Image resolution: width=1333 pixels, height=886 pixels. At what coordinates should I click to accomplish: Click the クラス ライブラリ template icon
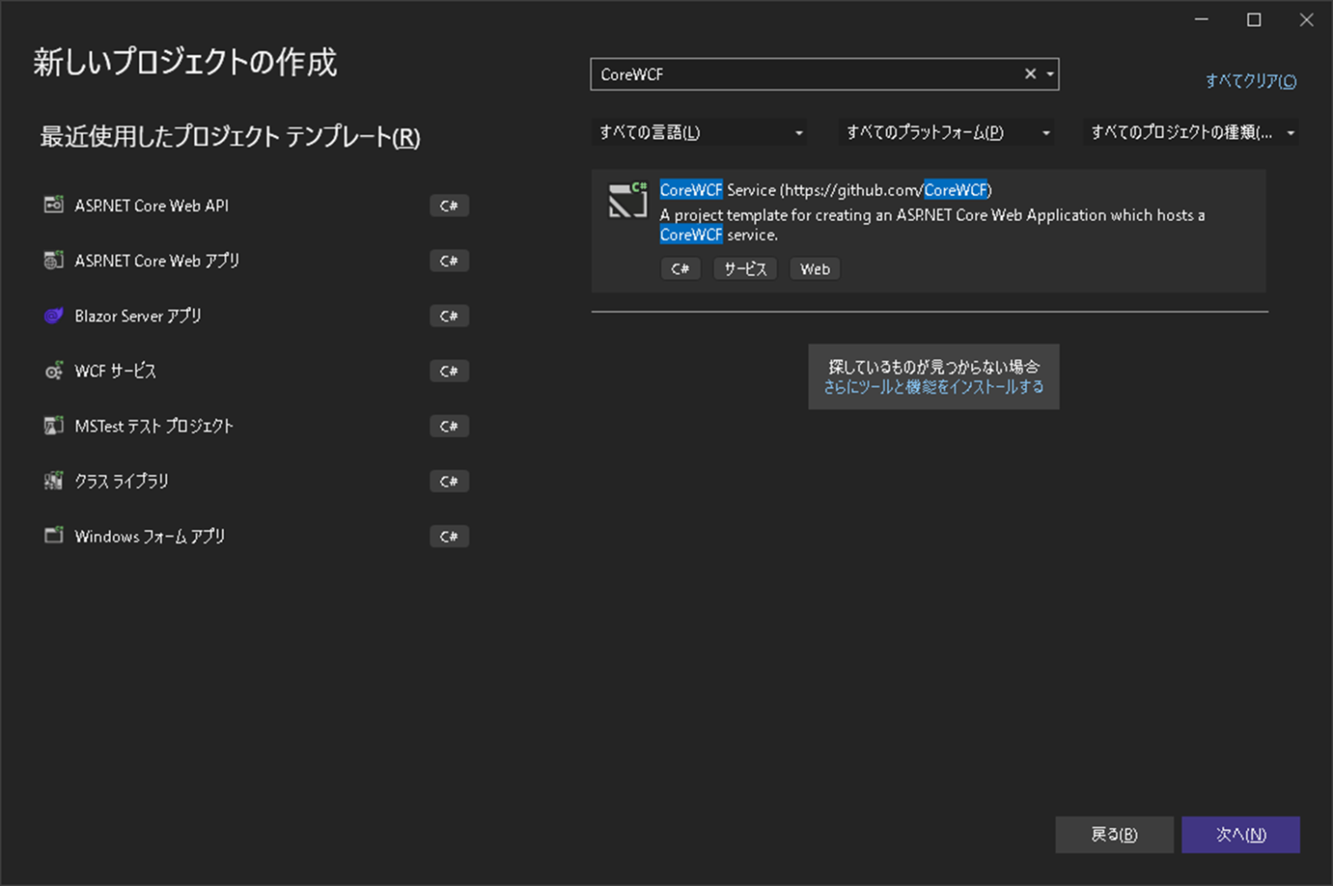[x=53, y=481]
